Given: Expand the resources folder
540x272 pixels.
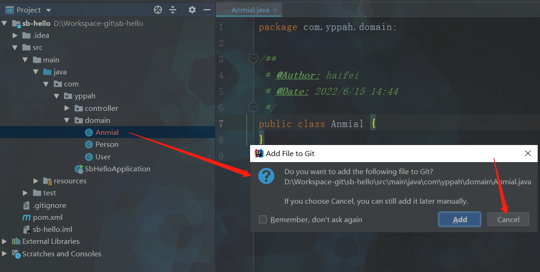Looking at the screenshot, I should [x=36, y=181].
